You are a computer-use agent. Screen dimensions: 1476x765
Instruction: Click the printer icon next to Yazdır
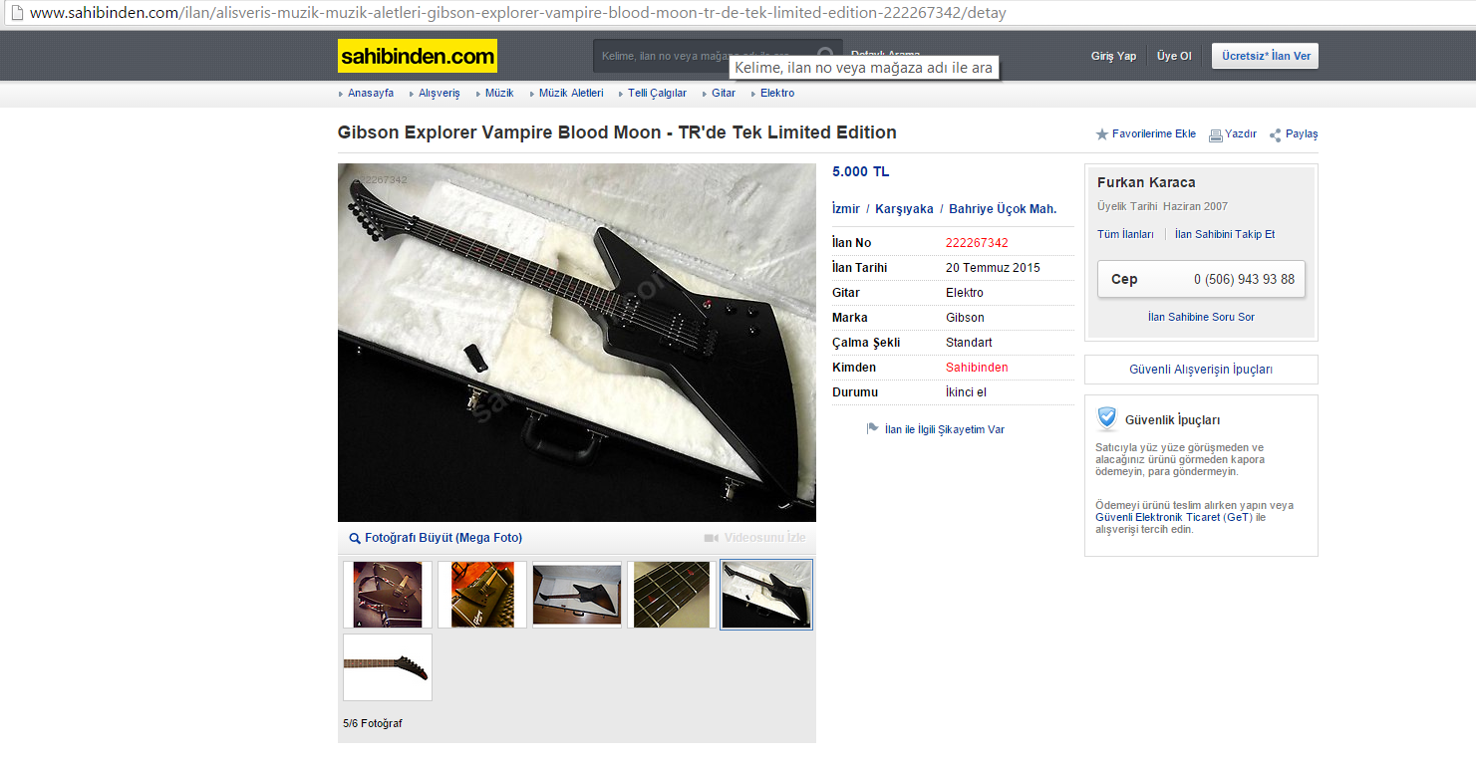coord(1216,135)
